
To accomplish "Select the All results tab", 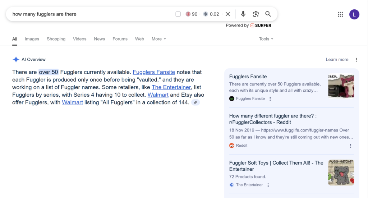I will coord(14,39).
